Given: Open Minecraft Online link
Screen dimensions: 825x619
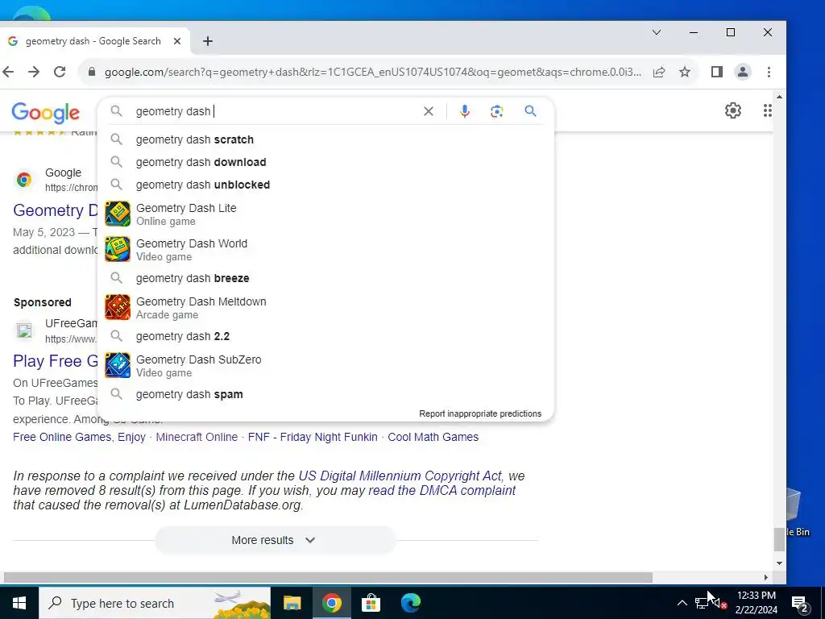Looking at the screenshot, I should pyautogui.click(x=197, y=437).
